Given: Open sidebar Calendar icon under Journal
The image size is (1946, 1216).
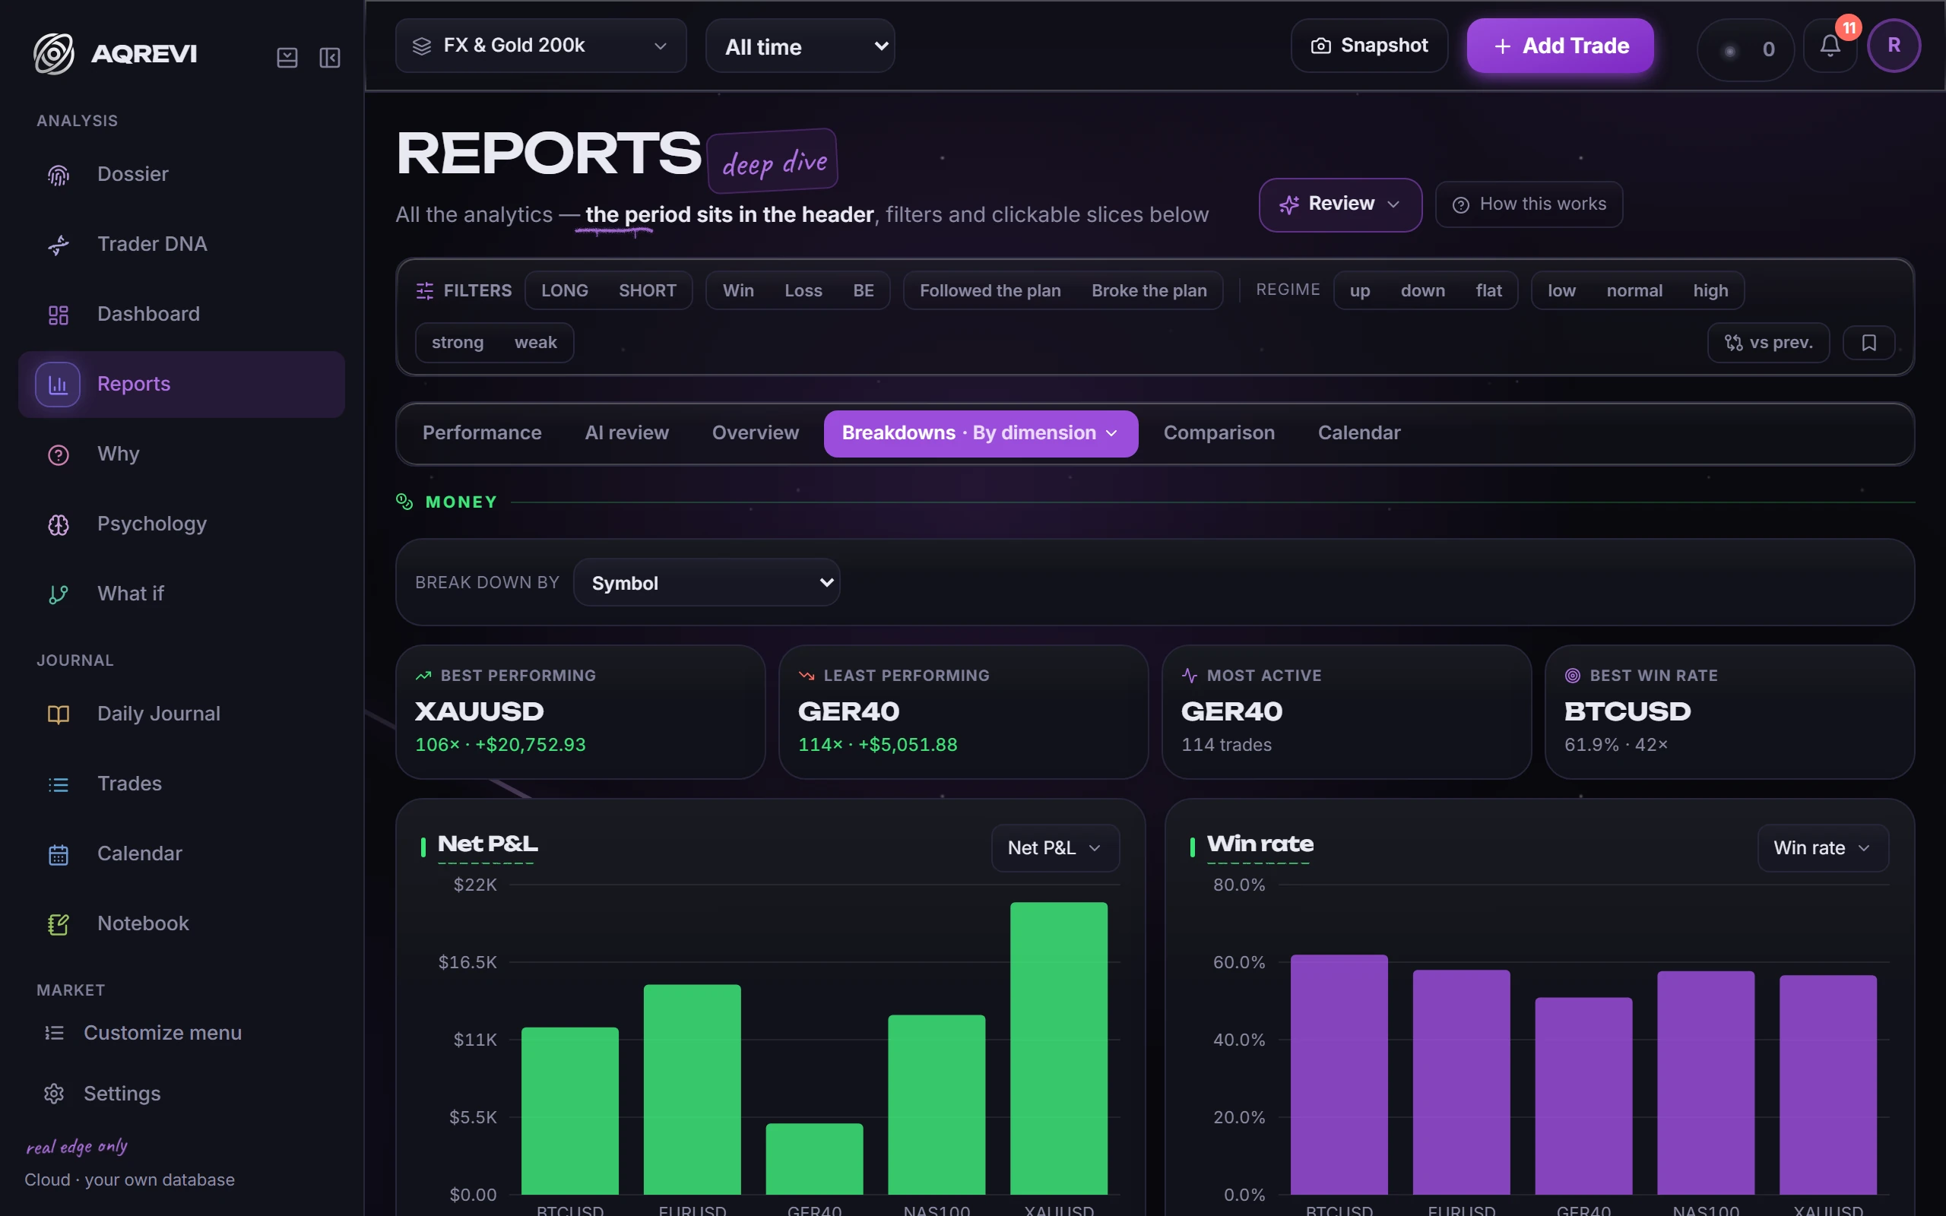Looking at the screenshot, I should pyautogui.click(x=58, y=854).
